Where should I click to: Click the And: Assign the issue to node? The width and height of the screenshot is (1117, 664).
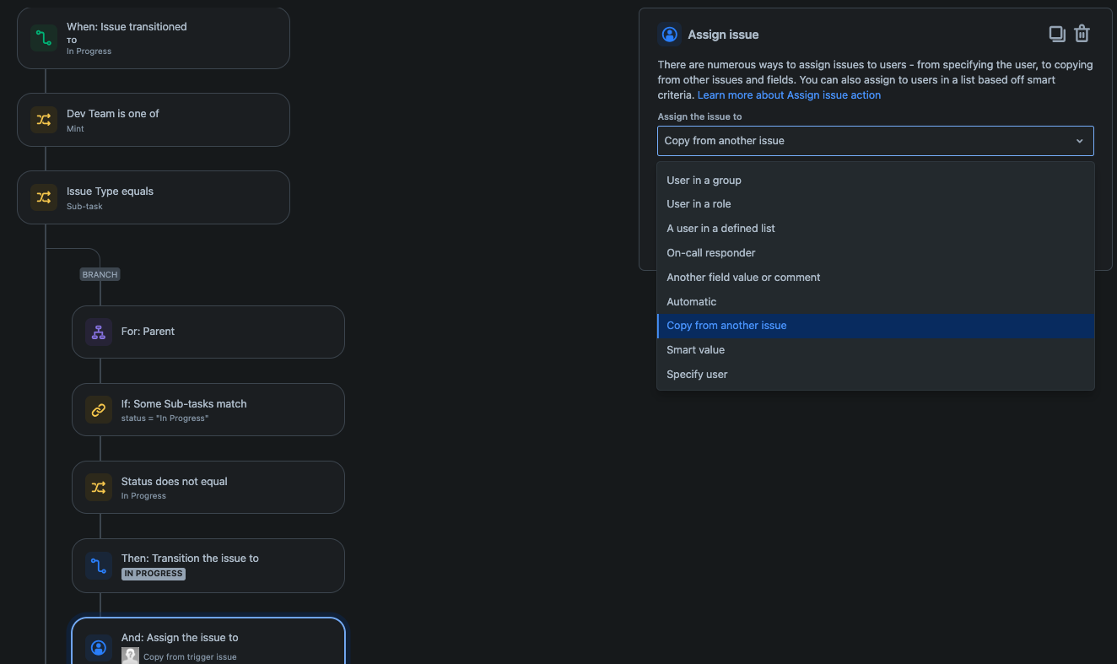[208, 643]
